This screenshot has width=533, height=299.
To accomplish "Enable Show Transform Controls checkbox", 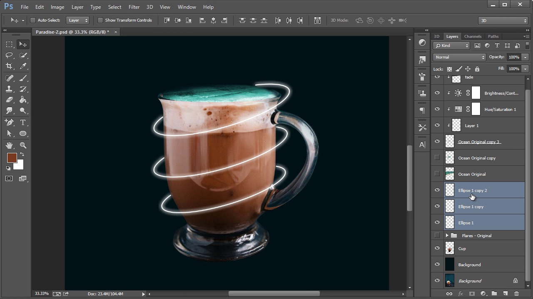I will [100, 20].
